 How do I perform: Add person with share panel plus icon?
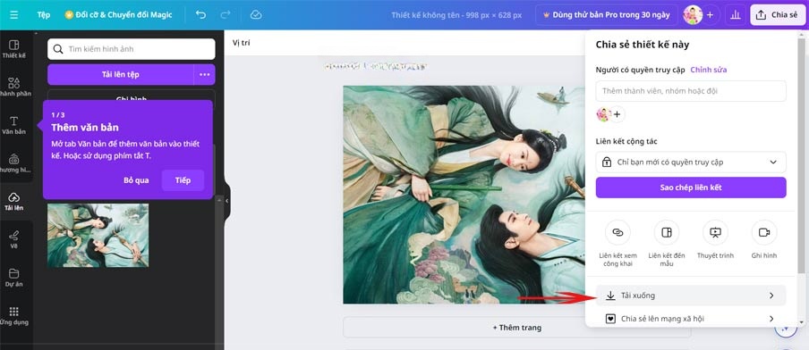pyautogui.click(x=617, y=114)
